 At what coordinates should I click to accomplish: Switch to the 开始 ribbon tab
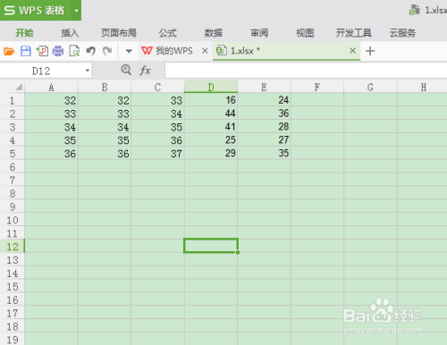coord(24,32)
